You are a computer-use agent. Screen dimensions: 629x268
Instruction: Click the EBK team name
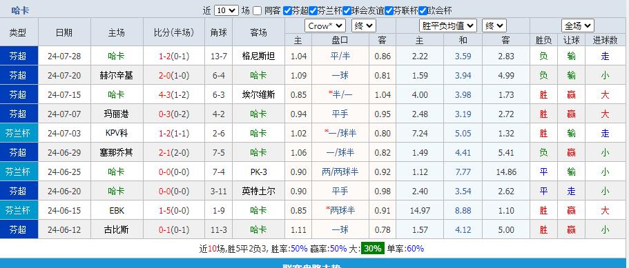click(117, 210)
